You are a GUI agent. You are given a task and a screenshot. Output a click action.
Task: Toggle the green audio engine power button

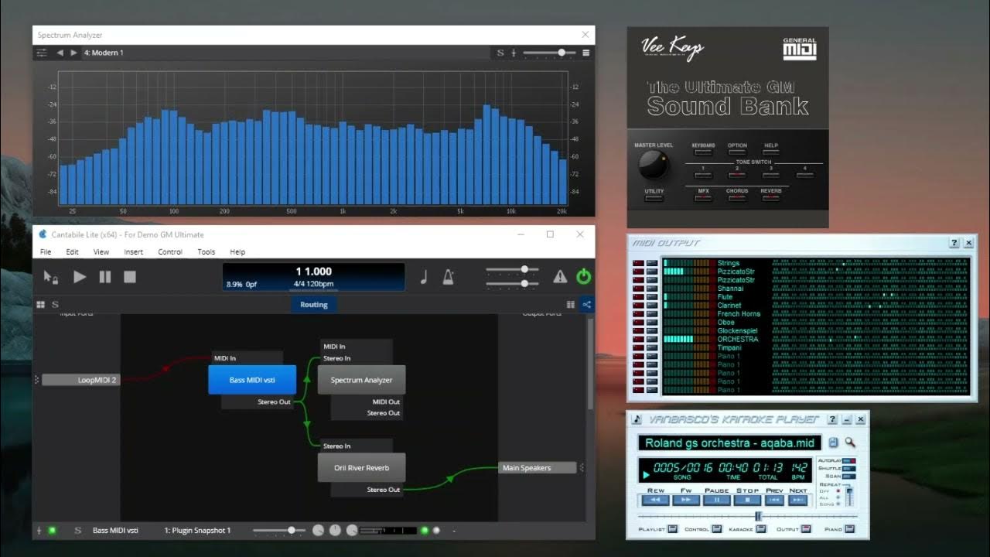583,276
